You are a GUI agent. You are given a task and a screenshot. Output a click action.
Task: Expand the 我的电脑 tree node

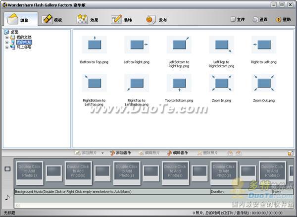click(7, 42)
